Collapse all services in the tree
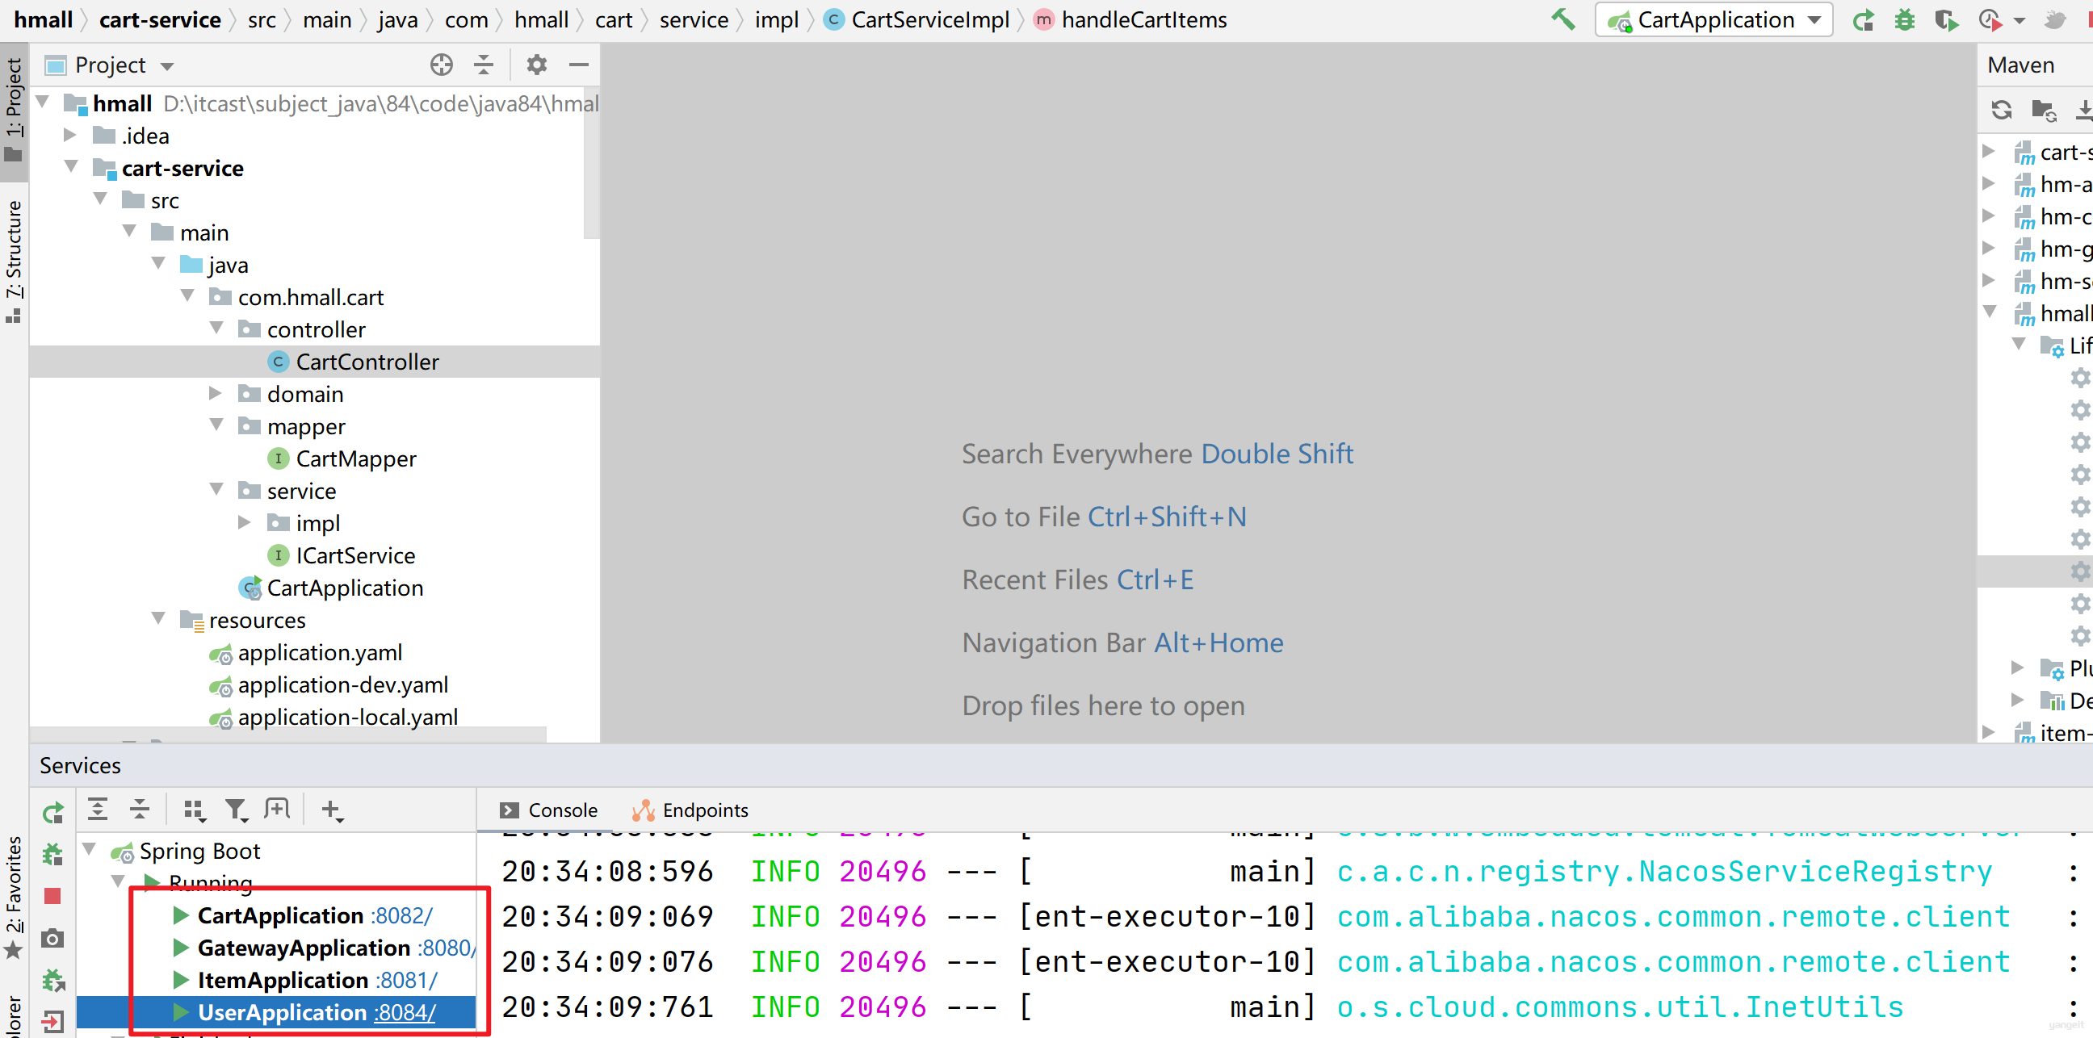This screenshot has width=2093, height=1038. coord(140,809)
